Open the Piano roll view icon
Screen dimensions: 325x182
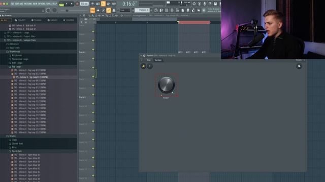pyautogui.click(x=161, y=10)
